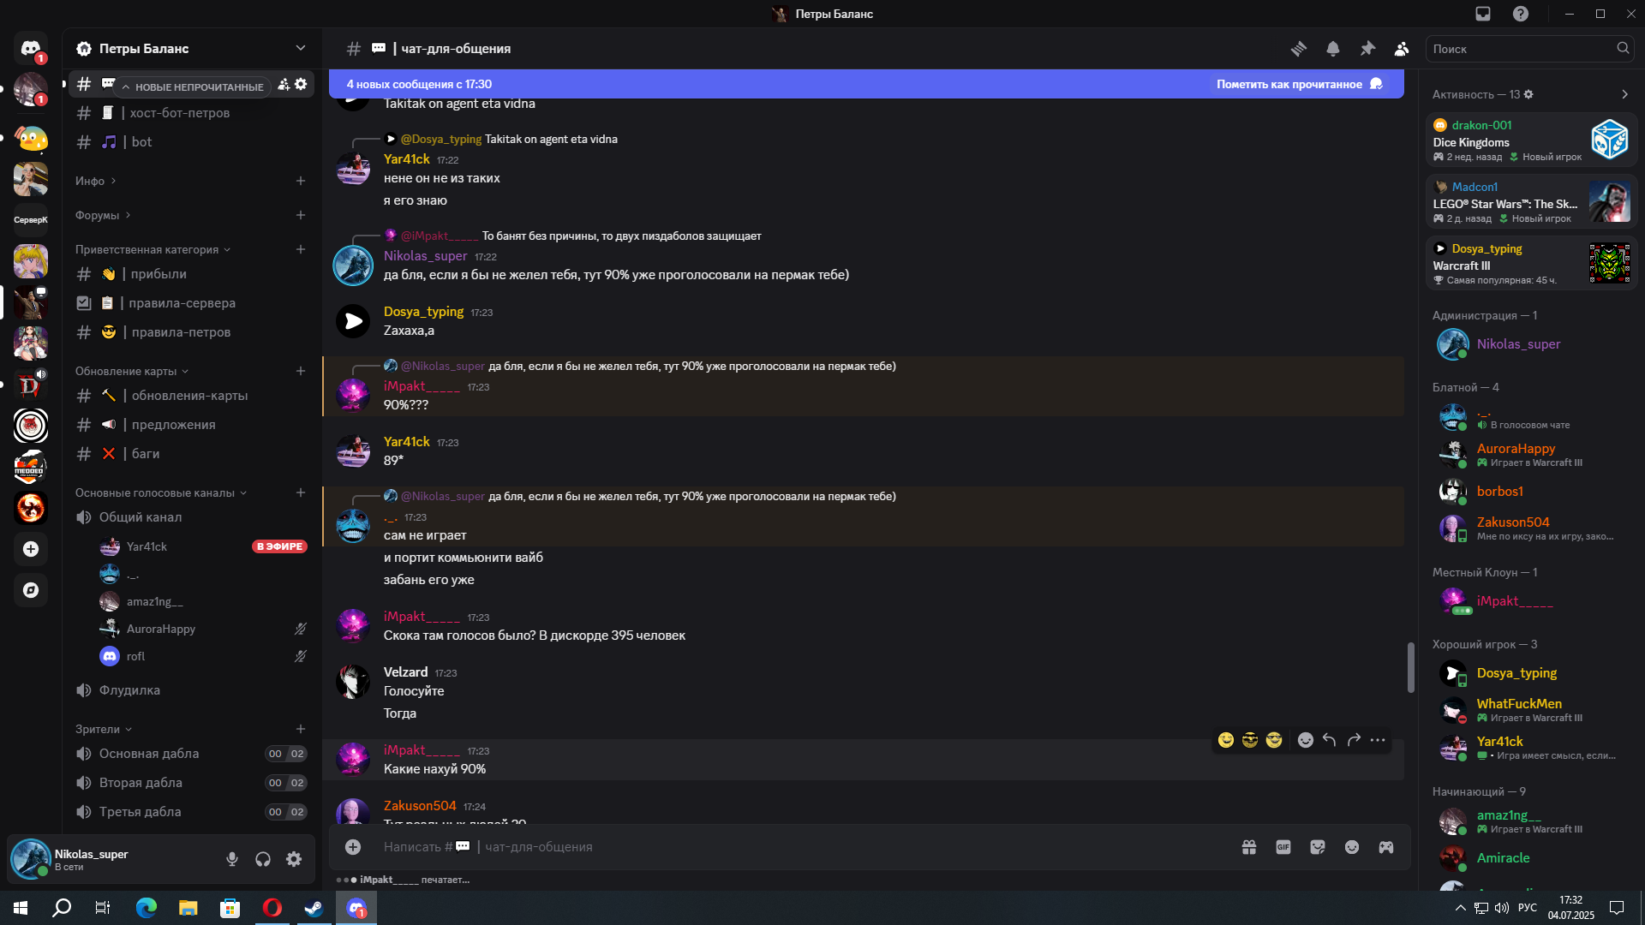Toggle microphone mute in user panel
This screenshot has height=925, width=1645.
tap(232, 859)
